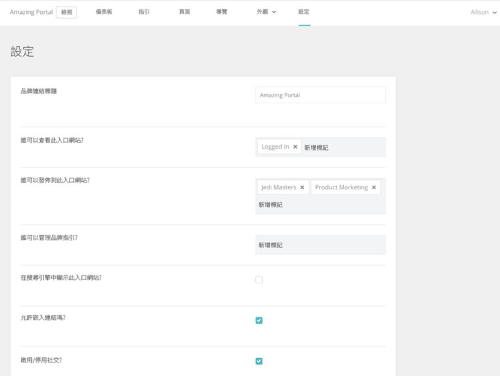Open the 導覽 navigation tab
This screenshot has height=376, width=500.
coord(221,12)
